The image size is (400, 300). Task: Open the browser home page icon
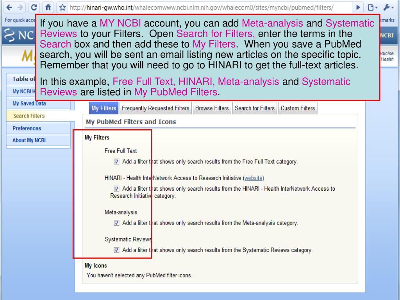point(48,7)
